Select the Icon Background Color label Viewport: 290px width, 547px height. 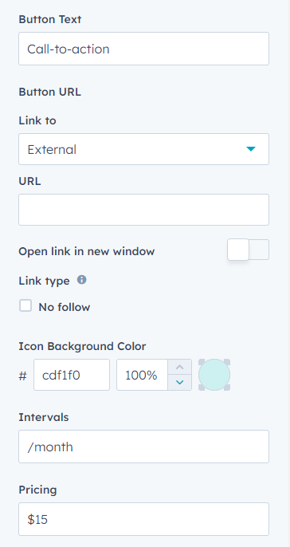pos(82,346)
